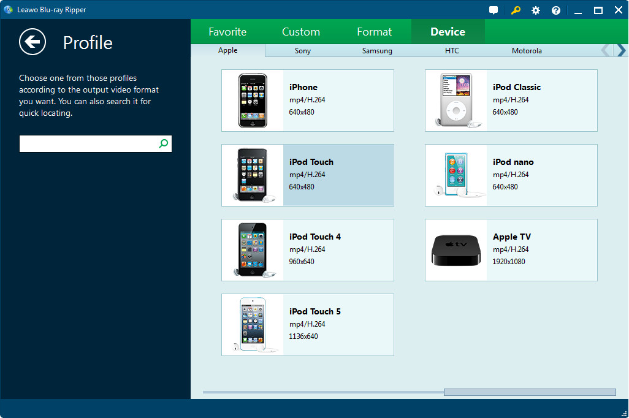Close the Leawo Blu-ray Ripper window

click(619, 10)
